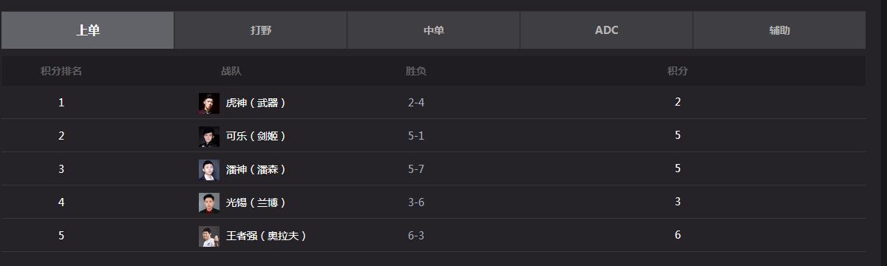Click 潘神 player avatar
This screenshot has width=887, height=266.
(x=209, y=170)
